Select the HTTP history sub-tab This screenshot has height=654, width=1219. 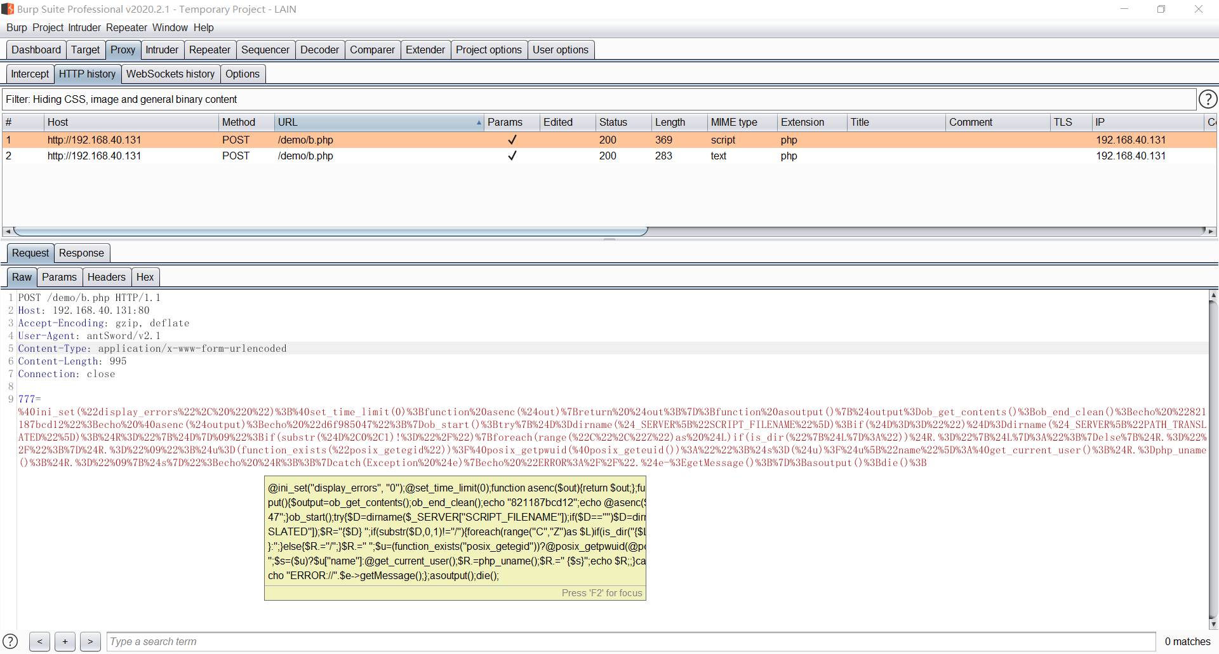[x=87, y=74]
